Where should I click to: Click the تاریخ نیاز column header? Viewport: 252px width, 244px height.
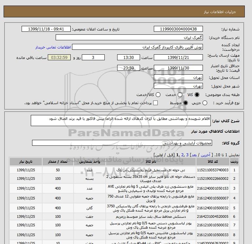[26, 162]
